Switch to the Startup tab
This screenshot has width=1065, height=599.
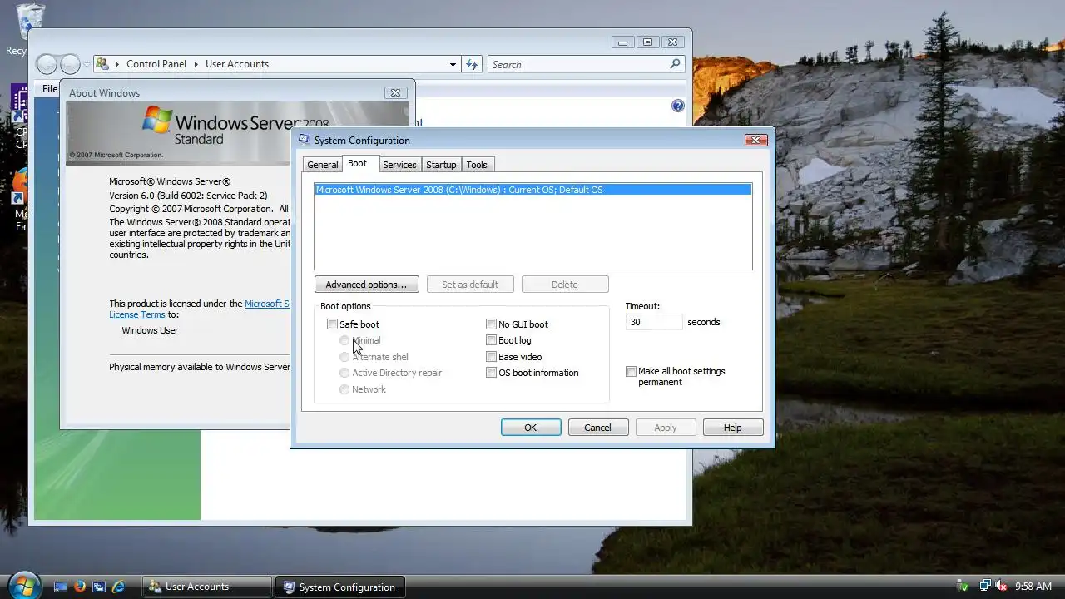point(441,165)
